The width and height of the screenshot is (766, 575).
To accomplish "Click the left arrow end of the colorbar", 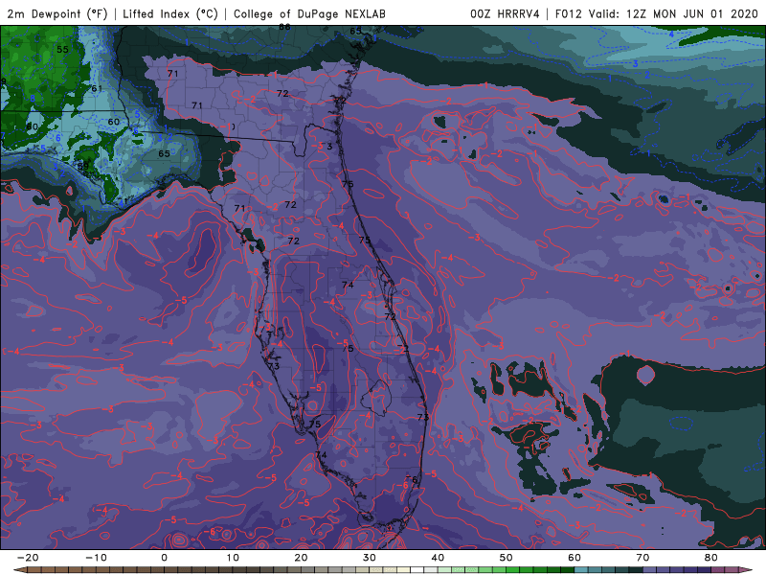I will [19, 570].
